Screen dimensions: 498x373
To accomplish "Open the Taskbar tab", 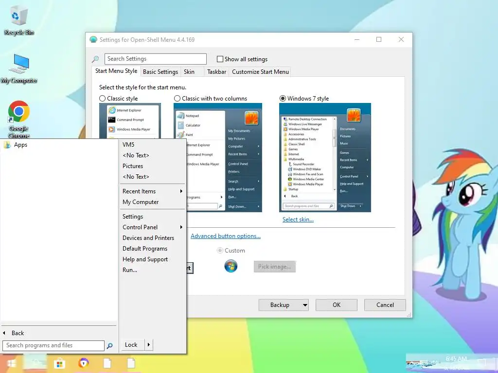I will [x=216, y=72].
